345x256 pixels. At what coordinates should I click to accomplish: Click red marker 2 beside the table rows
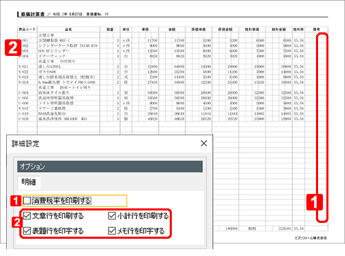pyautogui.click(x=13, y=48)
